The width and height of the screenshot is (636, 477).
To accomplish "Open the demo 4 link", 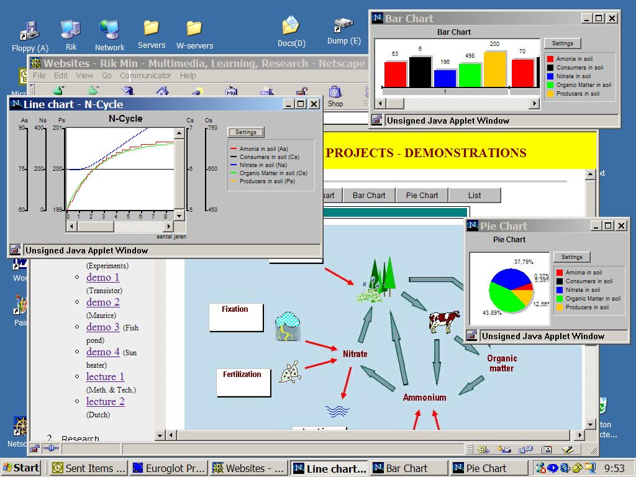I will pyautogui.click(x=102, y=352).
